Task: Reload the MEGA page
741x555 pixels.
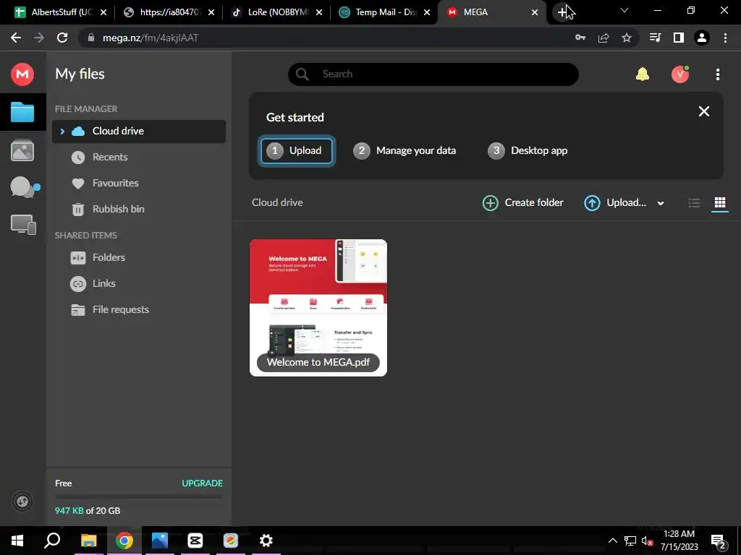Action: coord(62,38)
